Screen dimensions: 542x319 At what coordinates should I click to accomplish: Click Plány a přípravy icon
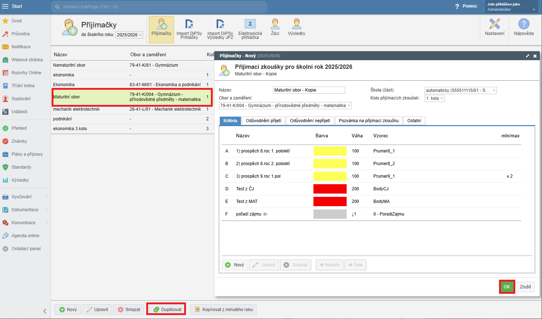tap(5, 154)
